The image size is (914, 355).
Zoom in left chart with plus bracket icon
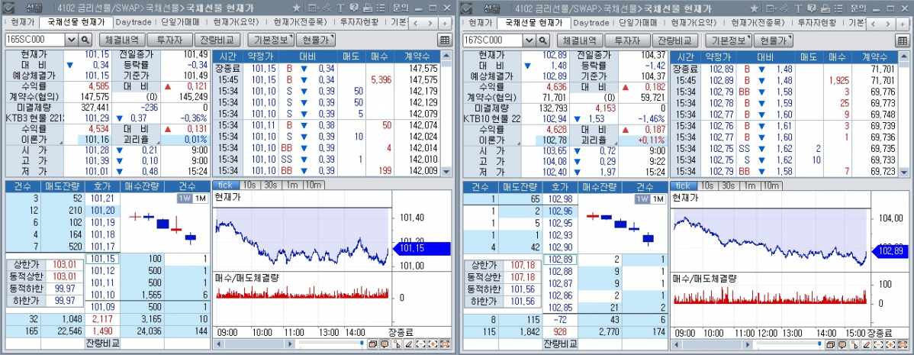[433, 344]
